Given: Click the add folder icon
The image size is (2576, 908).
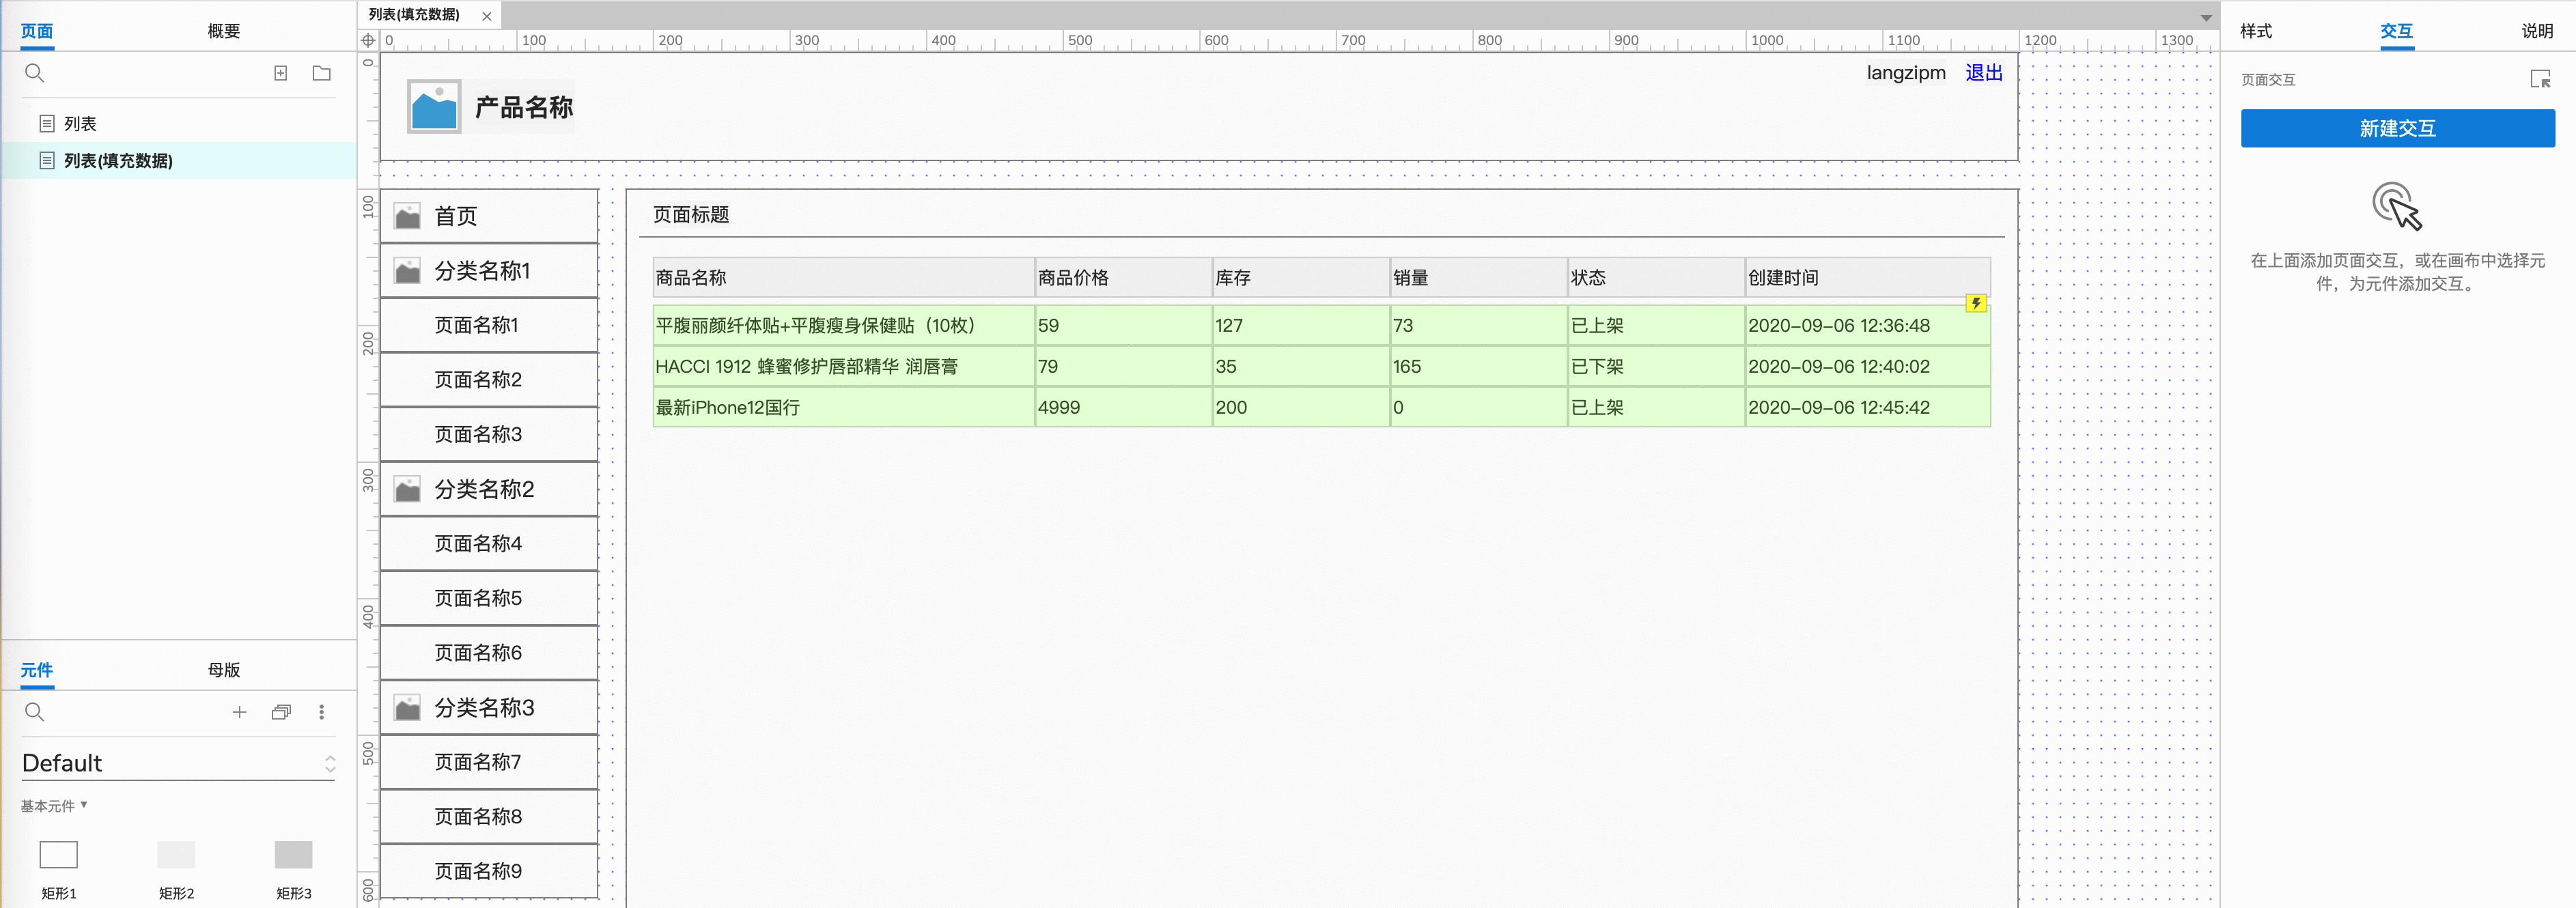Looking at the screenshot, I should tap(321, 73).
